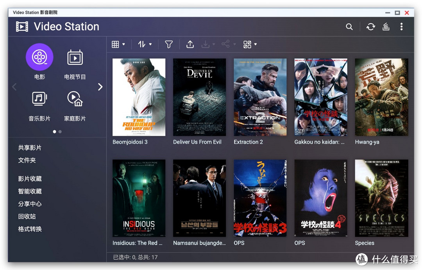Open 影片收藏 in sidebar
This screenshot has width=422, height=270.
tap(30, 179)
